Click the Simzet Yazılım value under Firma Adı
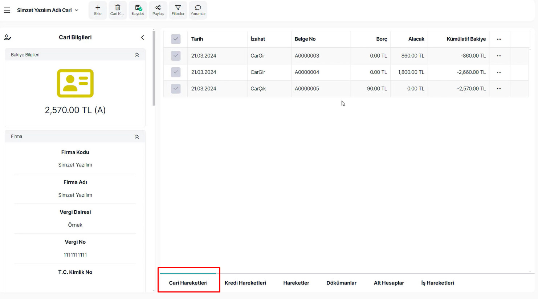The image size is (538, 299). tap(75, 195)
